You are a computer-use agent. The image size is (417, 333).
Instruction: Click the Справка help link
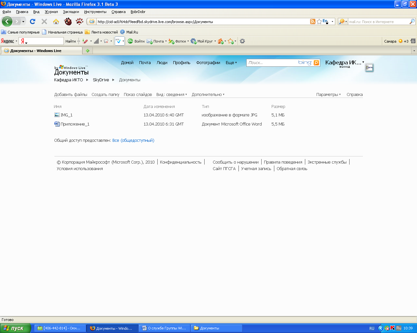pyautogui.click(x=355, y=95)
